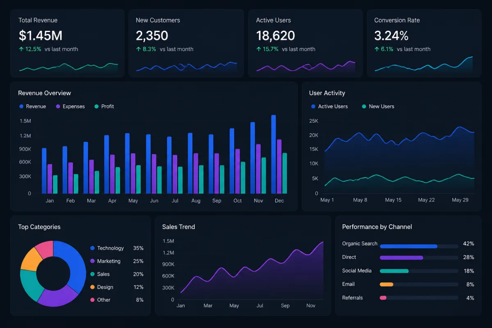The width and height of the screenshot is (492, 328).
Task: Click the December purple expenses bar
Action: (279, 166)
